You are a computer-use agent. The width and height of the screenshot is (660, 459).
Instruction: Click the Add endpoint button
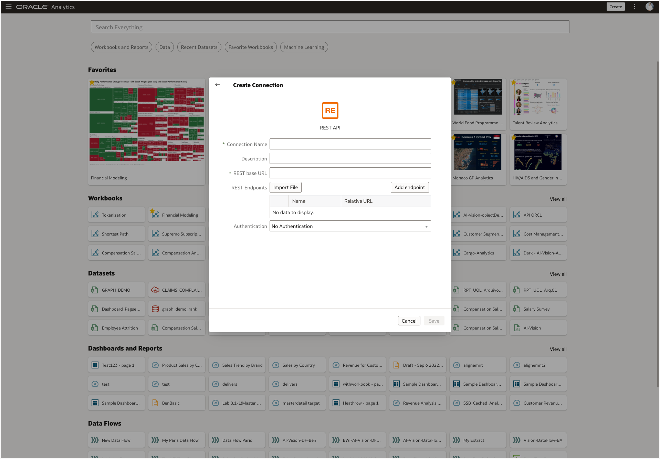(x=410, y=187)
